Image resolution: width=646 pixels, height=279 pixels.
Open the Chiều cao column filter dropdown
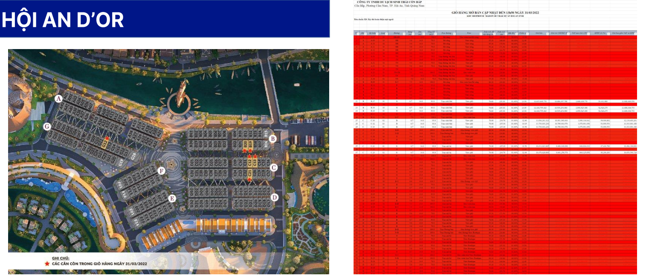tap(527, 33)
